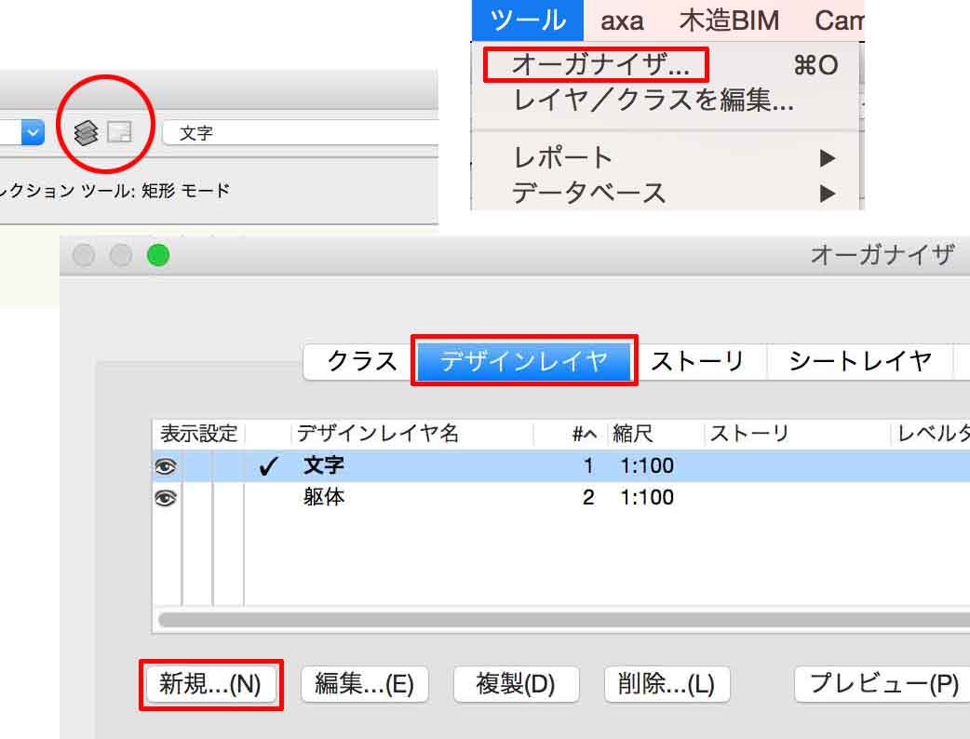Open the ツール menu

click(x=527, y=20)
